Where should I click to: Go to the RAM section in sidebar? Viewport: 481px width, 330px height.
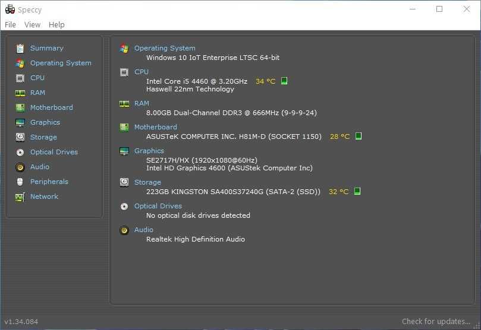(37, 93)
